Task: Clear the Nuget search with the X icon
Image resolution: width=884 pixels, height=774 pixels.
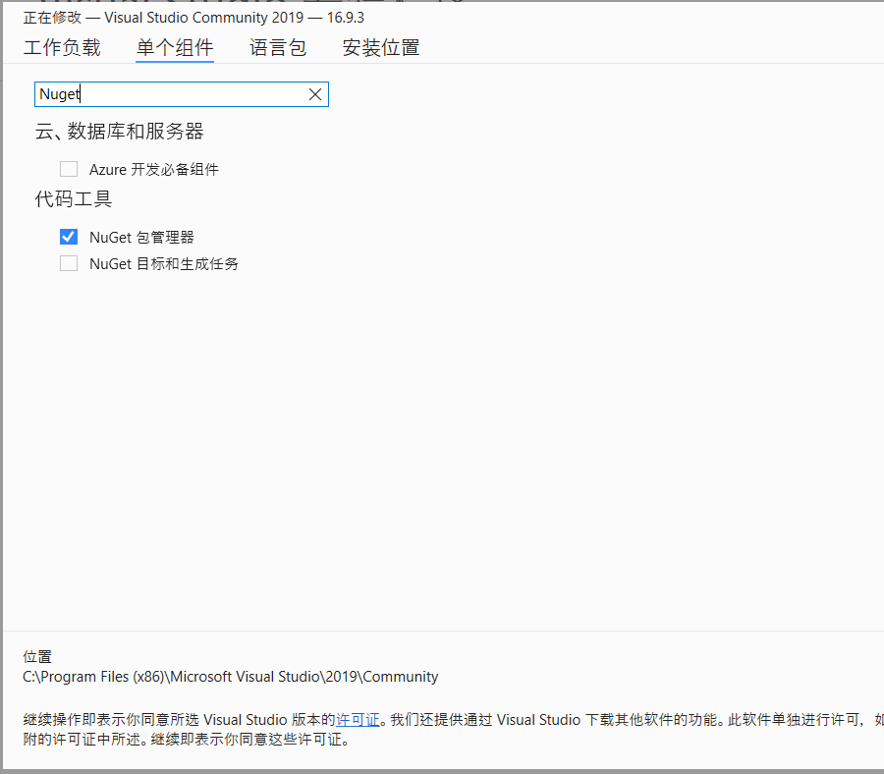Action: [314, 93]
